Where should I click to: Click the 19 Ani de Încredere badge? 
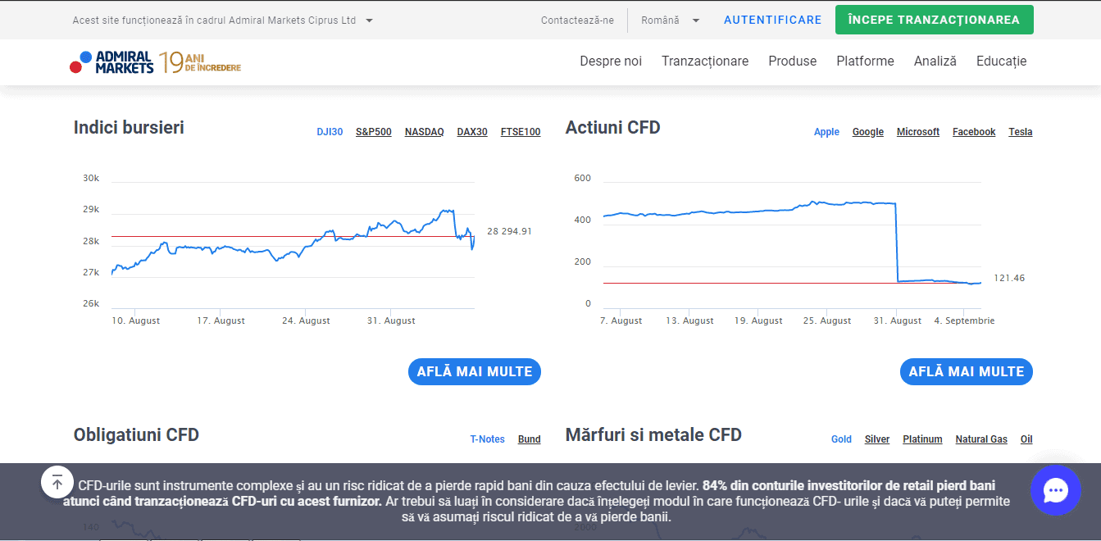[x=201, y=61]
